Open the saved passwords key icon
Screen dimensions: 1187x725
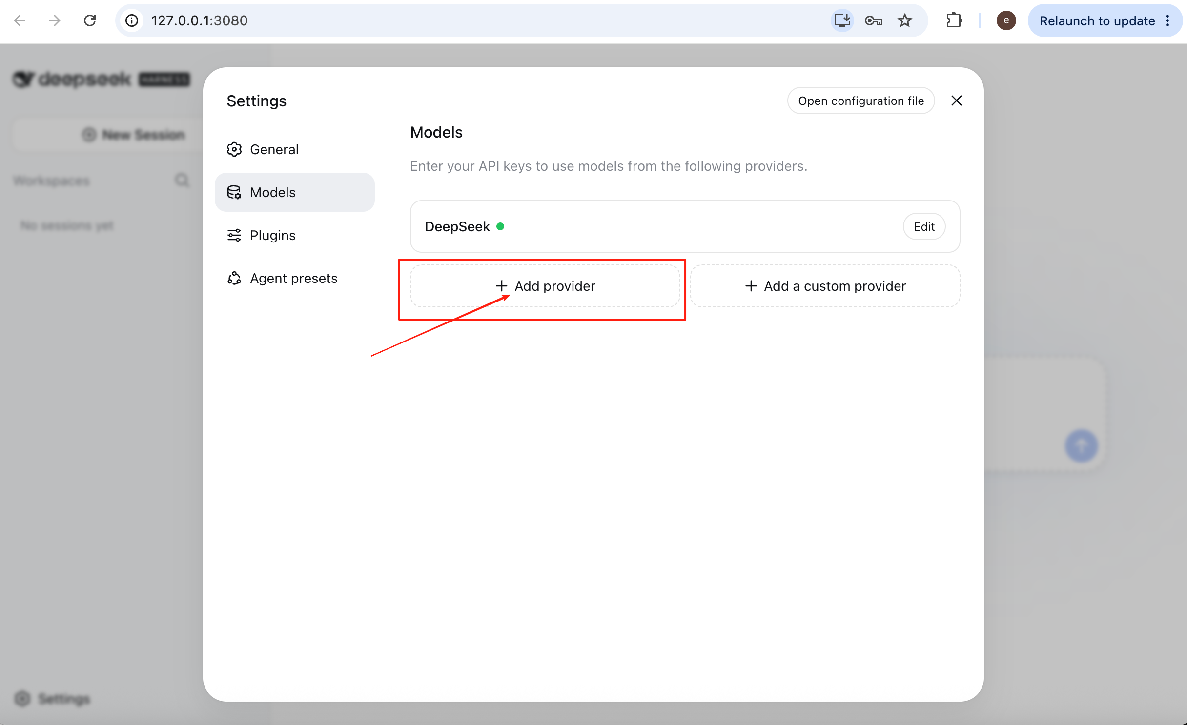[x=874, y=20]
